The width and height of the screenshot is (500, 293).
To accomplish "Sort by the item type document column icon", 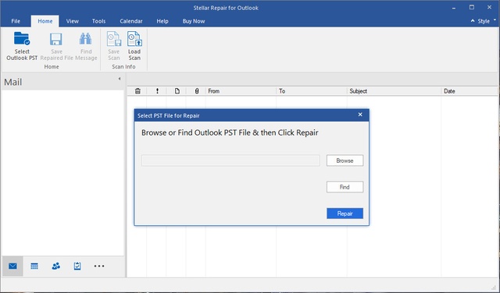I will (x=177, y=91).
